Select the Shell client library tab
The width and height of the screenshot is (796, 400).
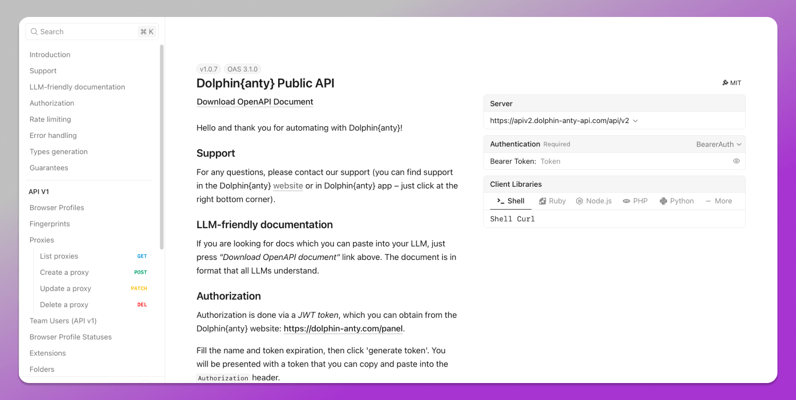510,201
